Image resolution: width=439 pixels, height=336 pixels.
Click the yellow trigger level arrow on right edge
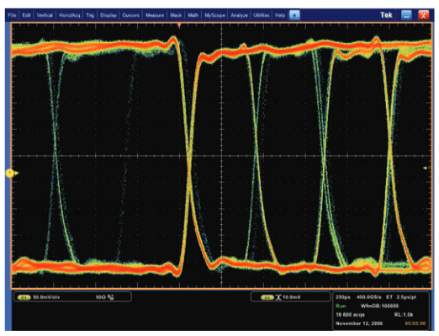[426, 168]
